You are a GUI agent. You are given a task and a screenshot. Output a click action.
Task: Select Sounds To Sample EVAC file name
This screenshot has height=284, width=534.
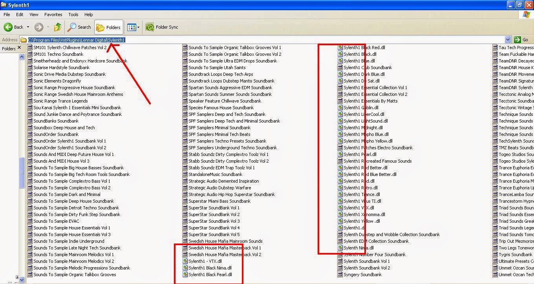pos(56,221)
